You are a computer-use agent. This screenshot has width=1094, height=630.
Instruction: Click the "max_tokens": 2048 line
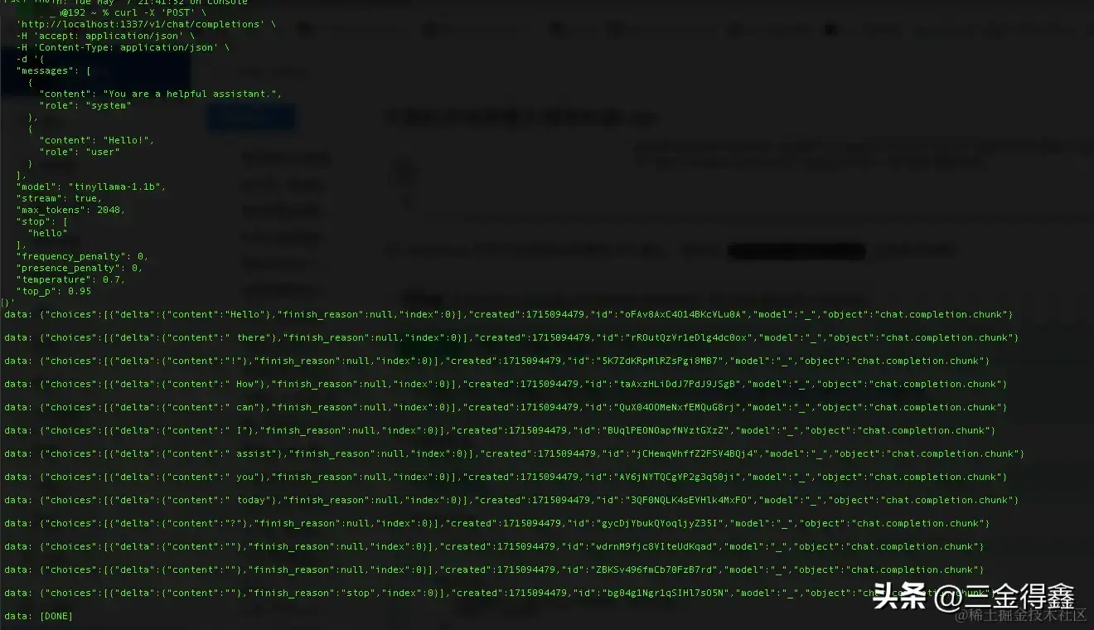(x=70, y=211)
